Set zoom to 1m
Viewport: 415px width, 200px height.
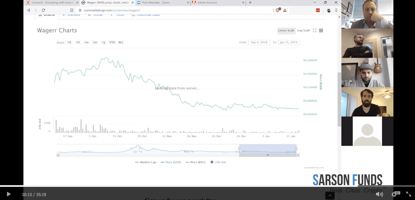pos(86,42)
